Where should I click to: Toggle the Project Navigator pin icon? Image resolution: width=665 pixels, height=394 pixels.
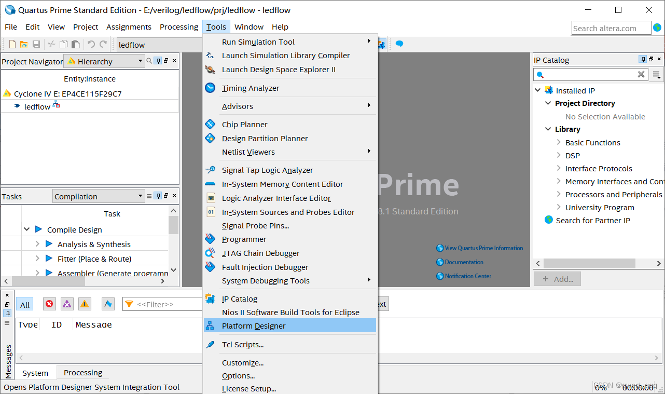point(158,61)
